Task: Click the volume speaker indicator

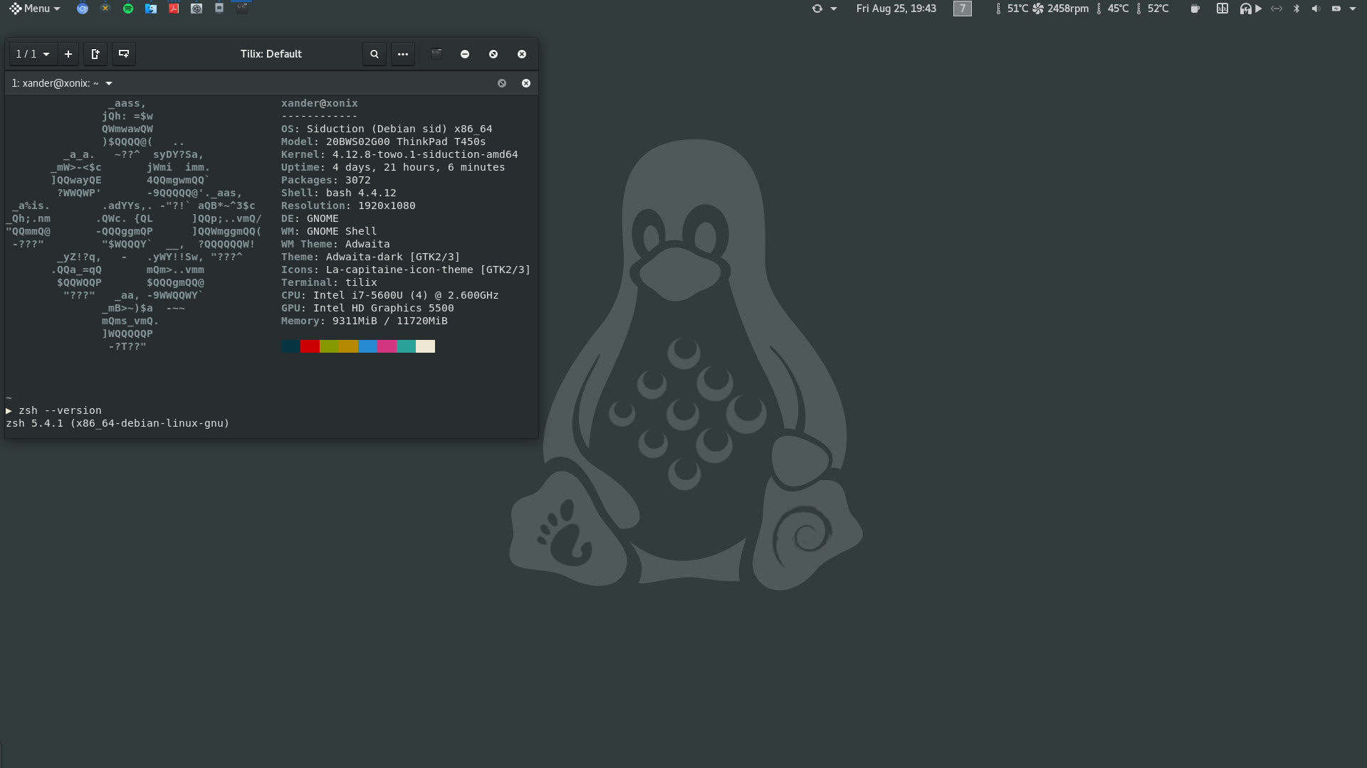Action: coord(1316,9)
